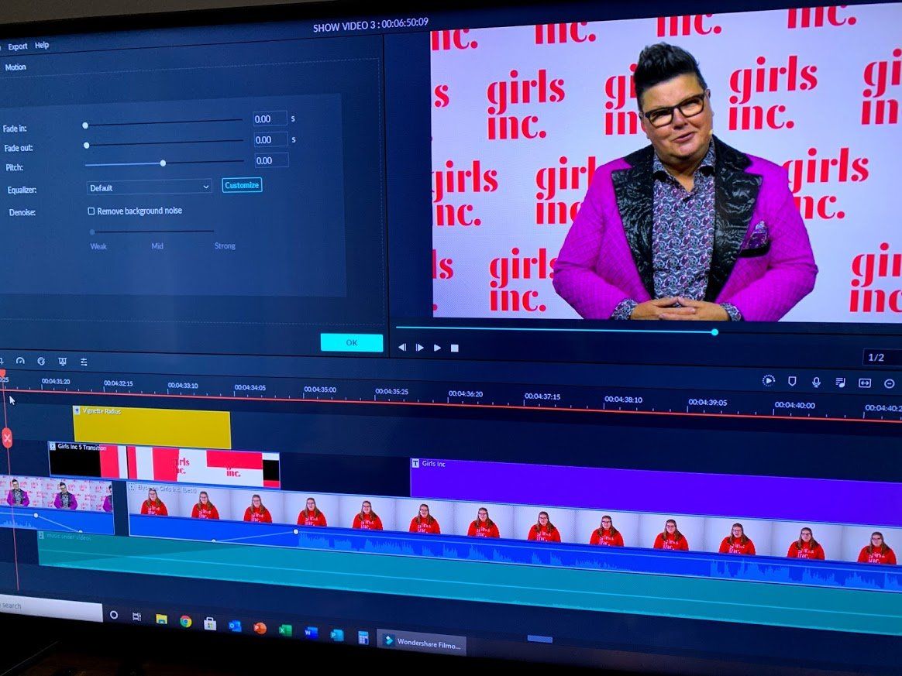This screenshot has width=902, height=676.
Task: Step forward one frame in preview
Action: pyautogui.click(x=419, y=347)
